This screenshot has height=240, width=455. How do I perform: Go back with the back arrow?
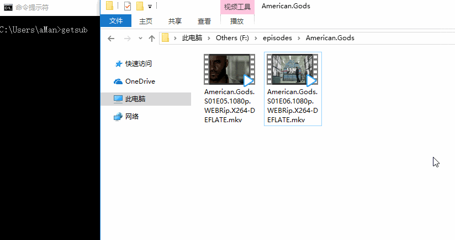coord(111,38)
